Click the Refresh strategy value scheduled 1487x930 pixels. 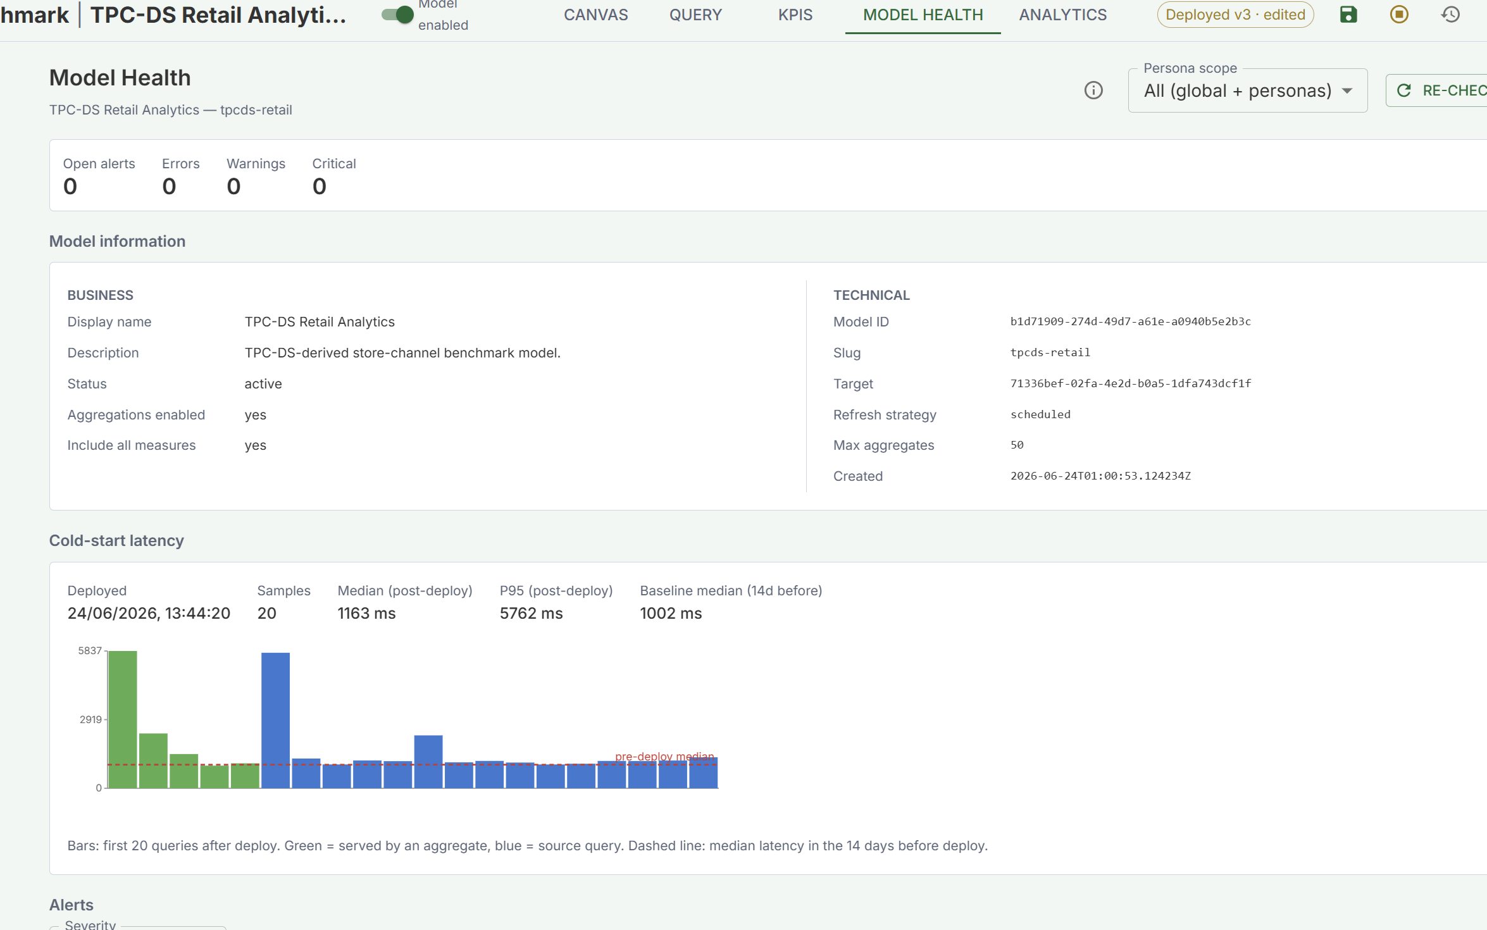pos(1040,414)
